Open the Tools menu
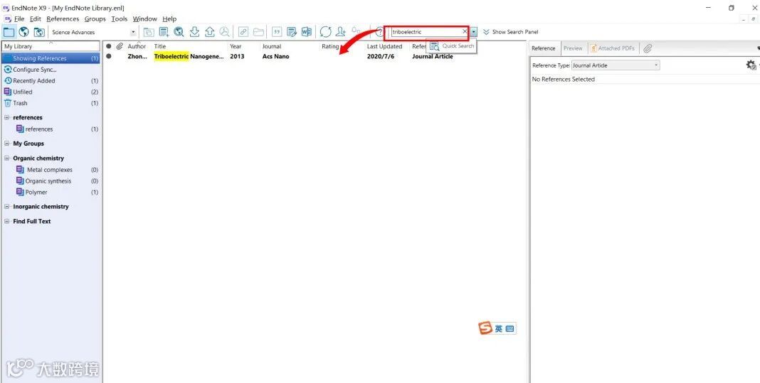 coord(120,19)
